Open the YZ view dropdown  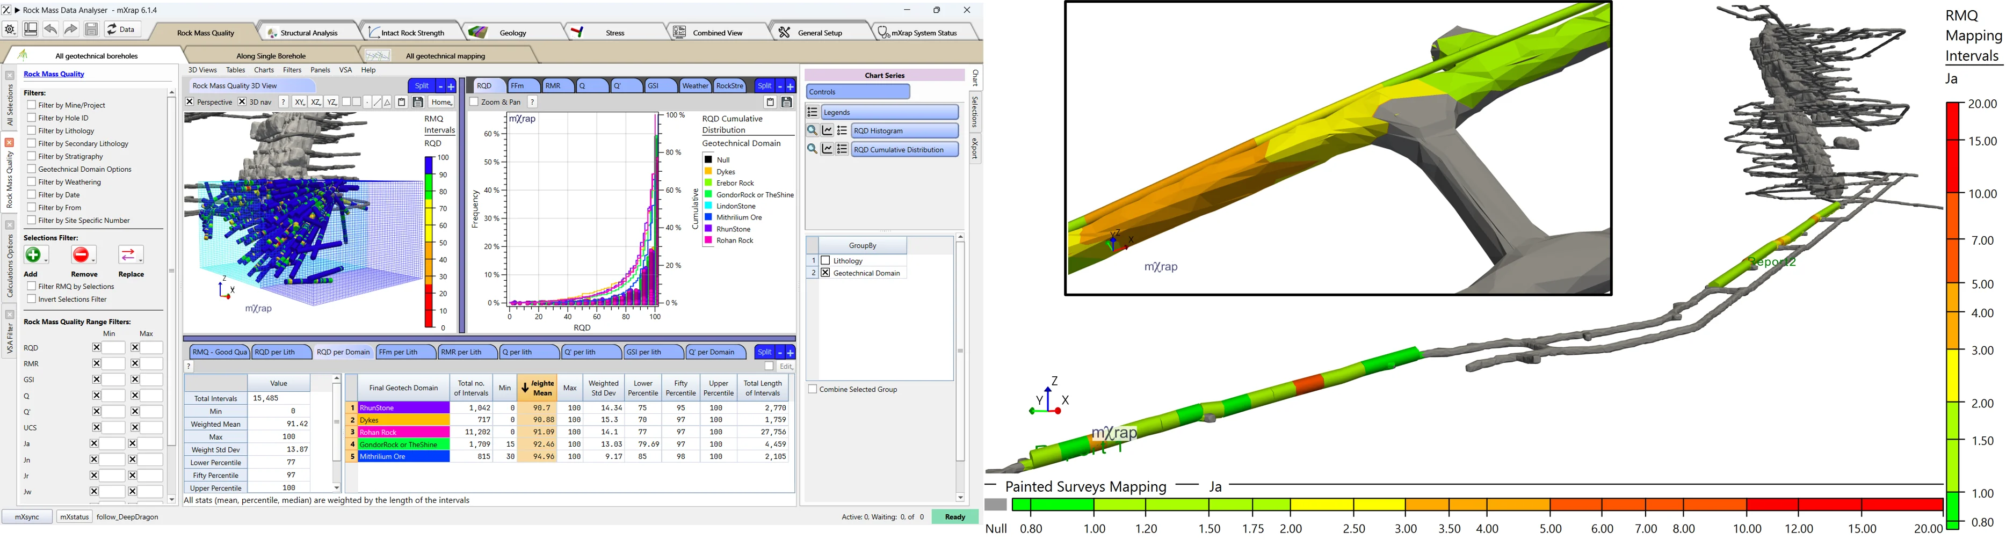pos(332,102)
